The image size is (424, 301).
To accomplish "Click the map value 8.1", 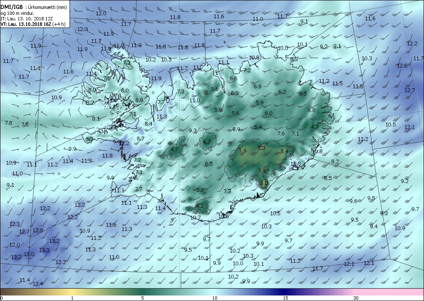I will (x=96, y=118).
